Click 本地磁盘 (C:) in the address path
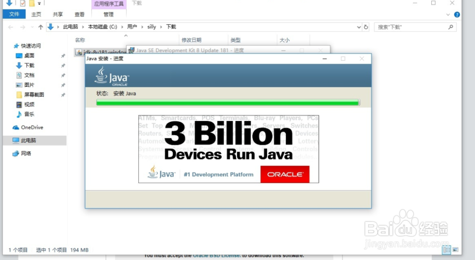475x260 pixels. tap(103, 27)
